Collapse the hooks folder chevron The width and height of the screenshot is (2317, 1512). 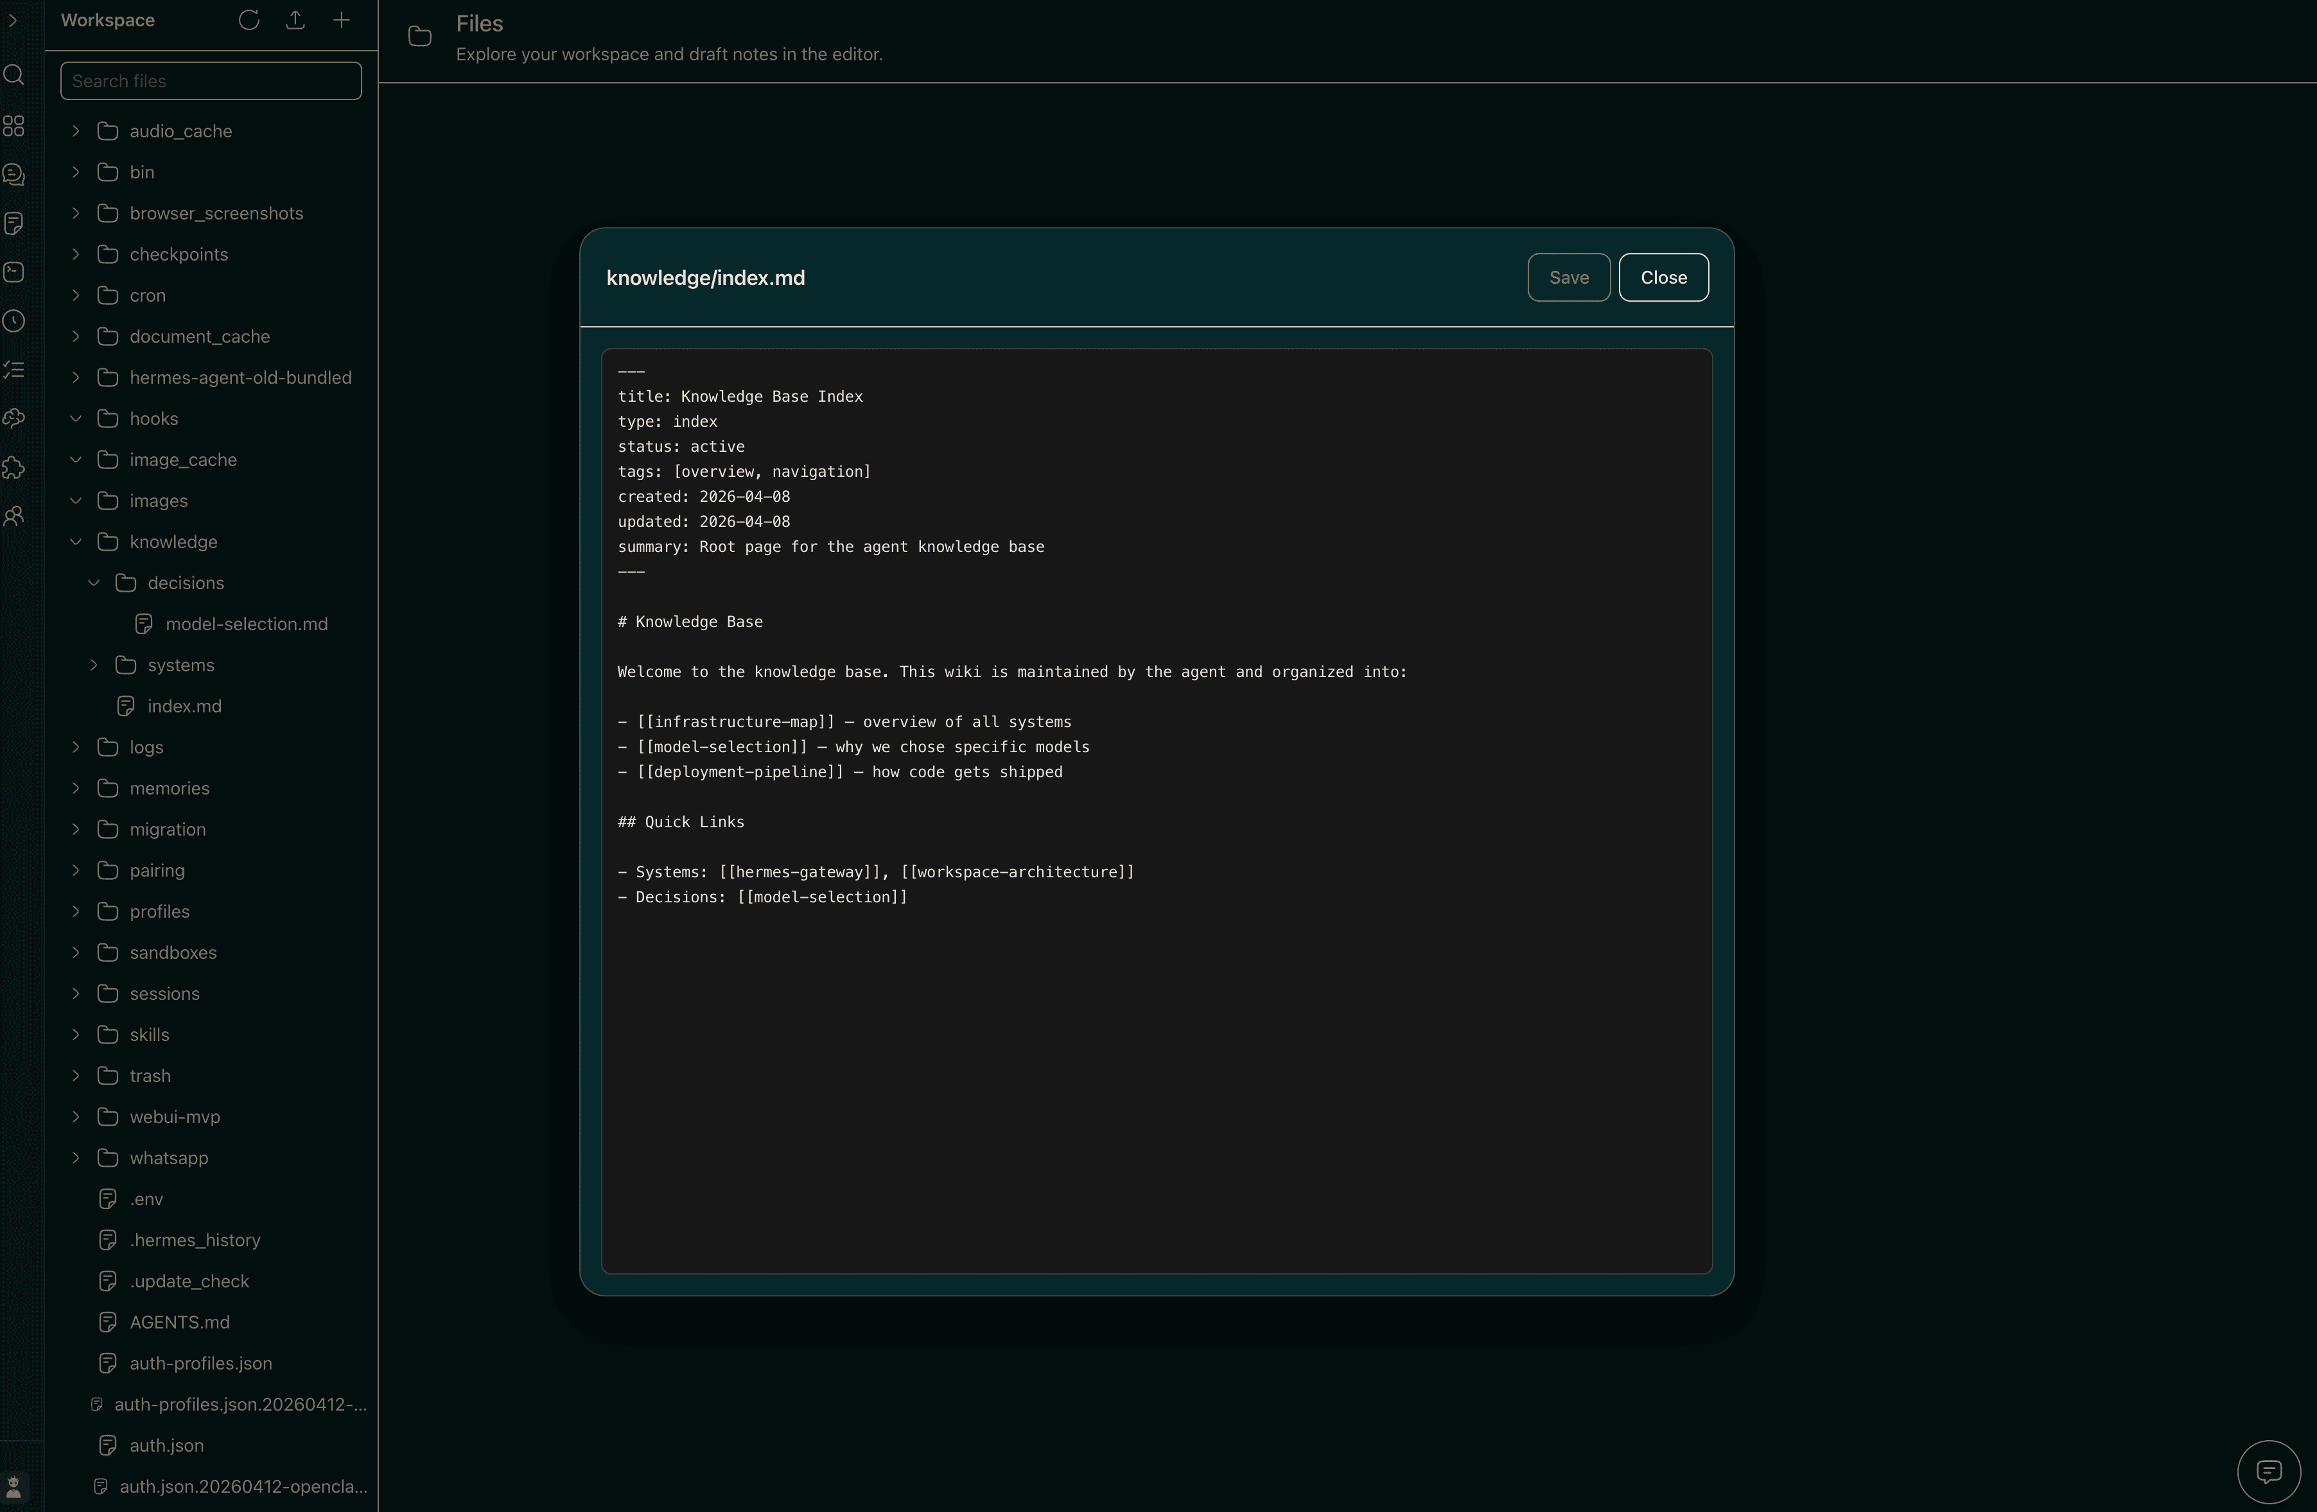pyautogui.click(x=75, y=418)
